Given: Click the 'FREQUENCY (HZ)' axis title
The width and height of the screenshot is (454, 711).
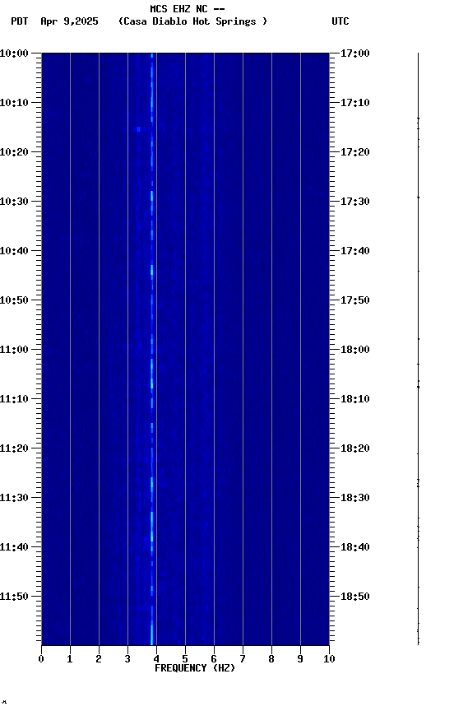Looking at the screenshot, I should pyautogui.click(x=195, y=669).
